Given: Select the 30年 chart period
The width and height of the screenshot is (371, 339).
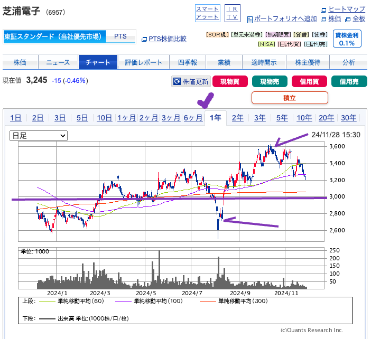Looking at the screenshot, I should click(x=349, y=118).
